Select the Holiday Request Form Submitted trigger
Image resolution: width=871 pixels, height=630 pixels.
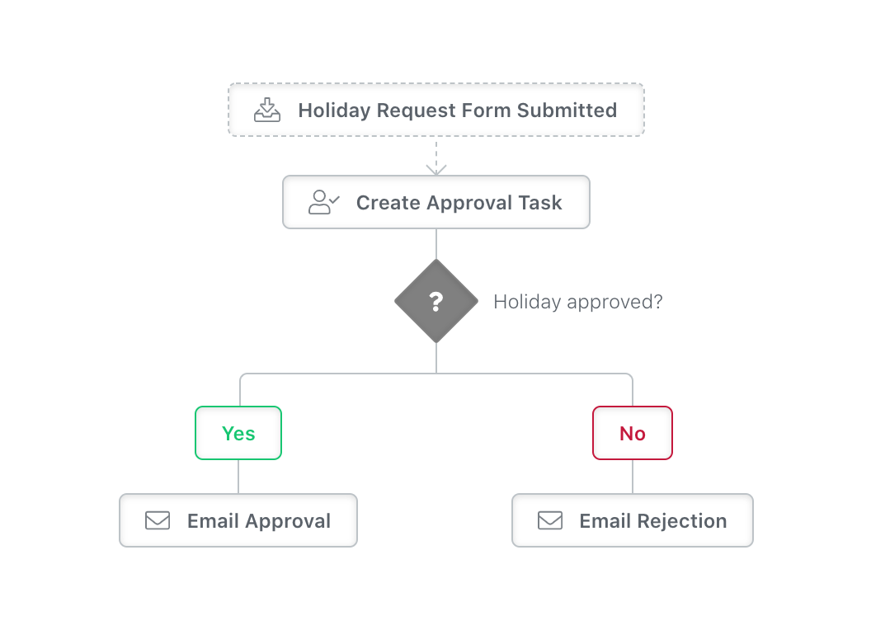point(436,110)
